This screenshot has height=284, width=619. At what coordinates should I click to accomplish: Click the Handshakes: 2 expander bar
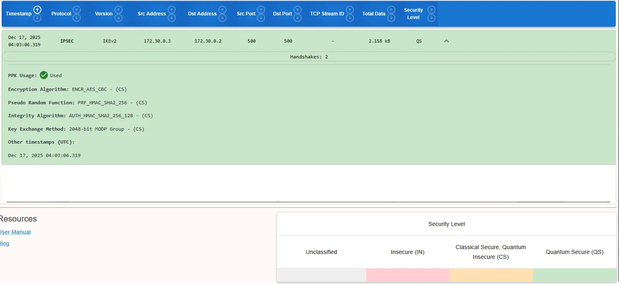[x=309, y=56]
